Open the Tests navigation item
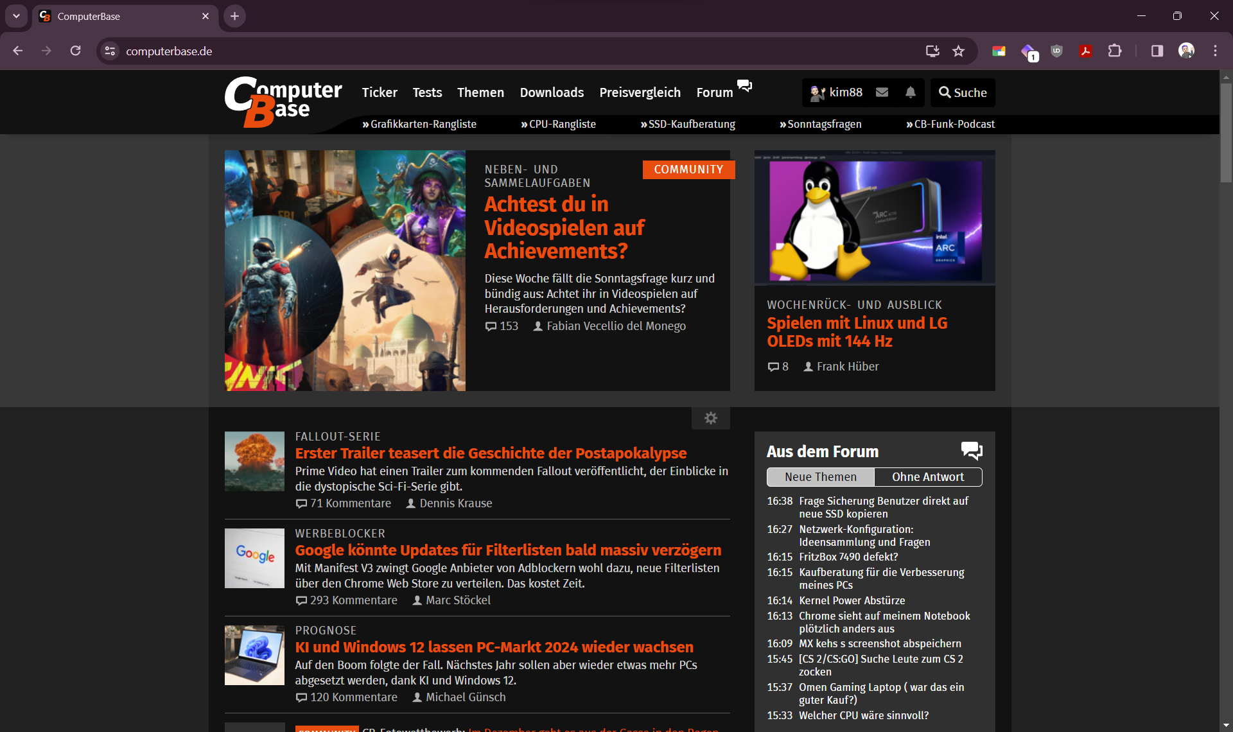This screenshot has width=1233, height=732. click(x=427, y=92)
